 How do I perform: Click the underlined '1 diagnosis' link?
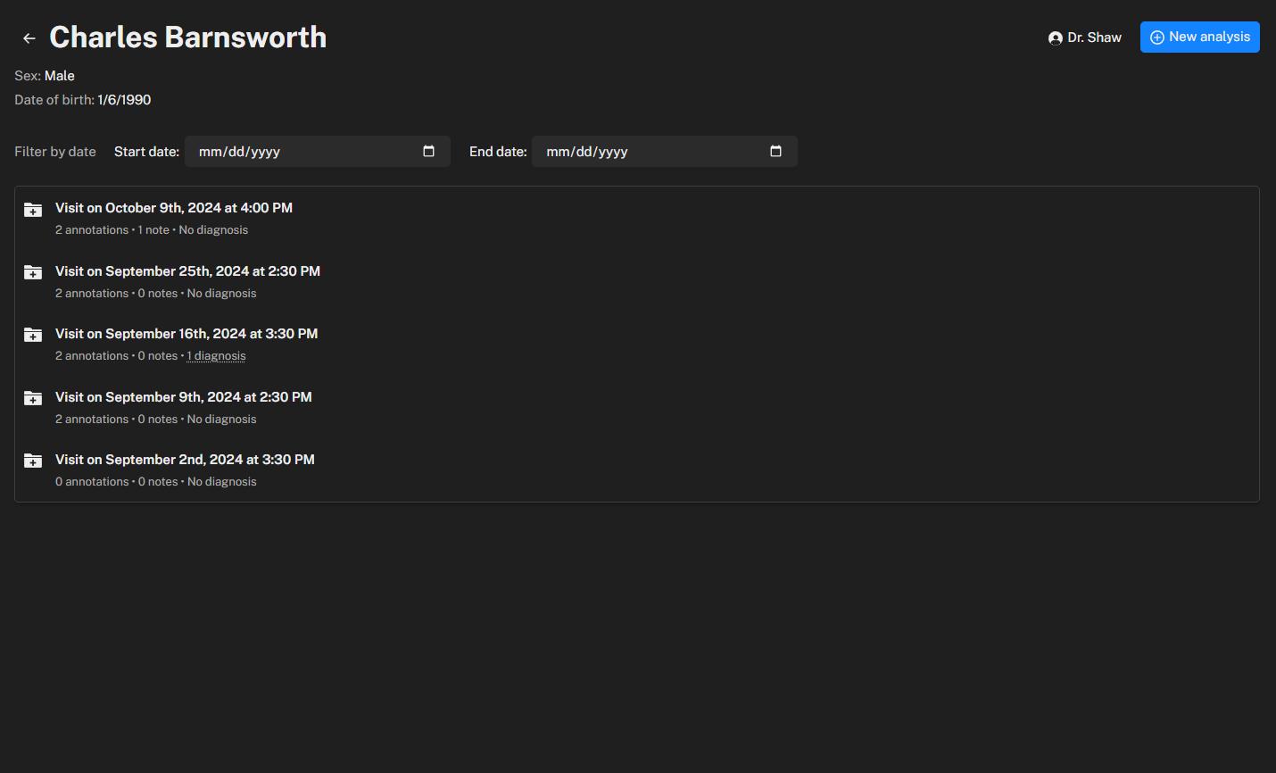point(217,356)
